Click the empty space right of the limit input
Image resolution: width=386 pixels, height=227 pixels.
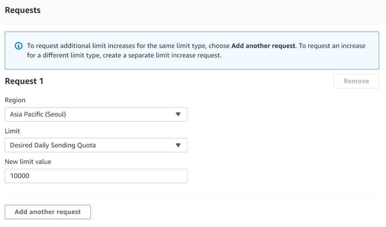pyautogui.click(x=283, y=176)
